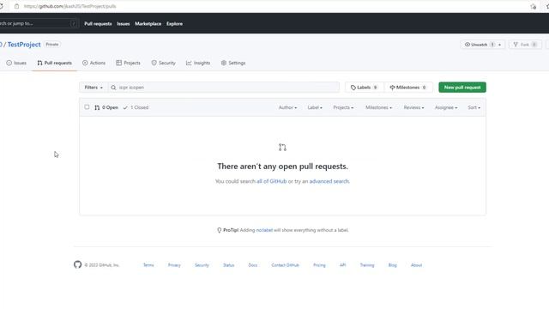
Task: Open the About footer link
Action: click(416, 265)
